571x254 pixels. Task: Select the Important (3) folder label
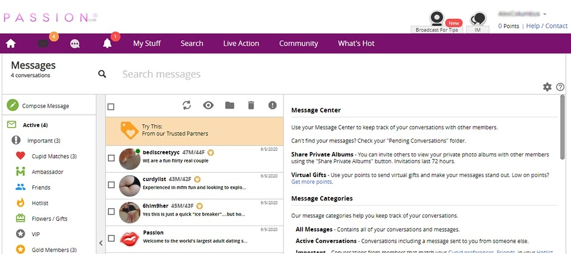point(43,140)
